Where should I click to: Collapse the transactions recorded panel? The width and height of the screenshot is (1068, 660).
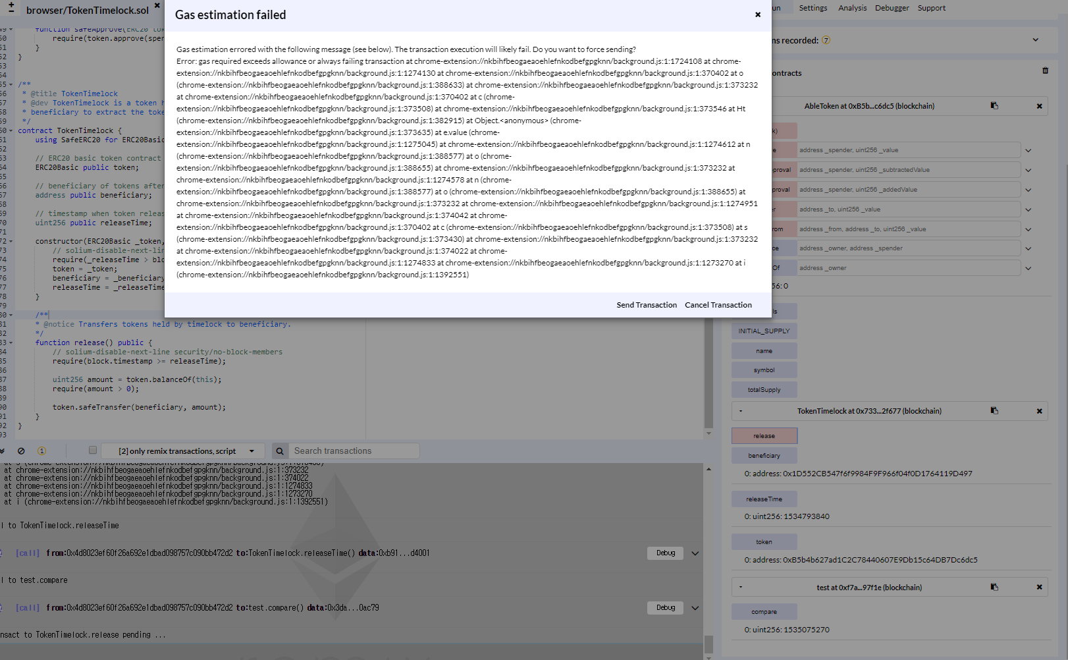click(x=1035, y=40)
